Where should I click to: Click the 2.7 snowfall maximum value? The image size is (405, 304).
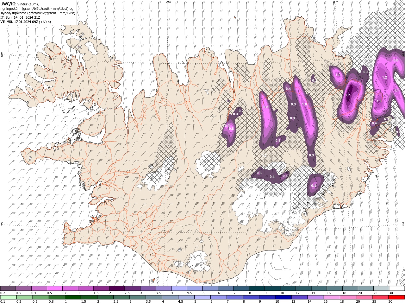tap(348, 95)
